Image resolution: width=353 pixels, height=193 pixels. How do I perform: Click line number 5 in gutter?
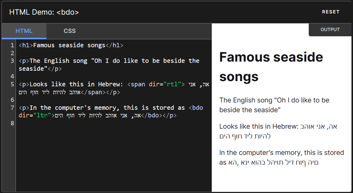(12, 84)
